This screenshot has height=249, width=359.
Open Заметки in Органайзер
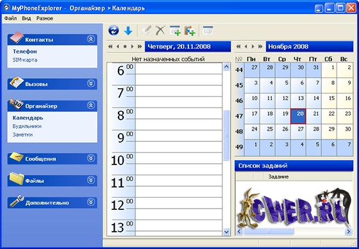22,134
